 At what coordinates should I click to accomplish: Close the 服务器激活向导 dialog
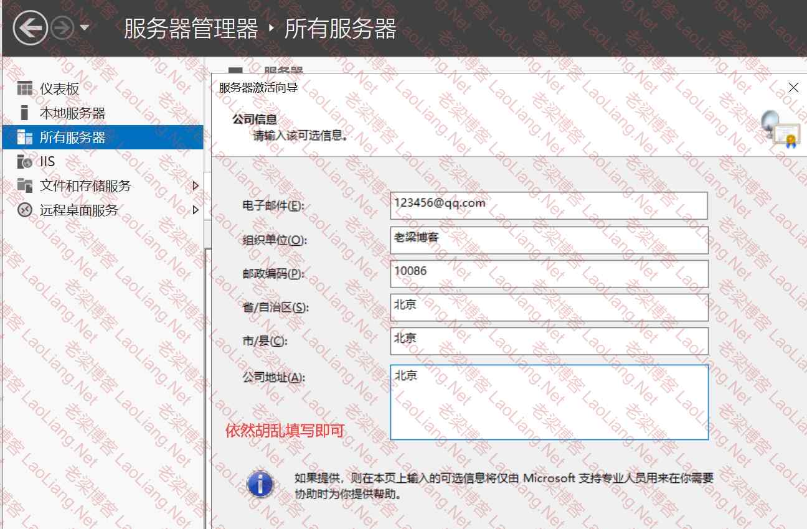click(793, 88)
